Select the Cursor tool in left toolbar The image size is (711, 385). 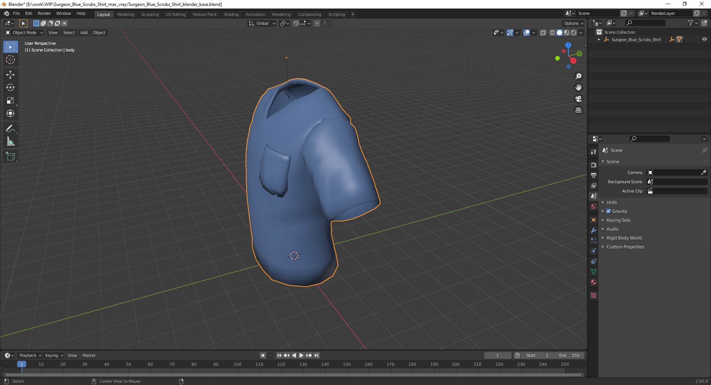(x=10, y=60)
